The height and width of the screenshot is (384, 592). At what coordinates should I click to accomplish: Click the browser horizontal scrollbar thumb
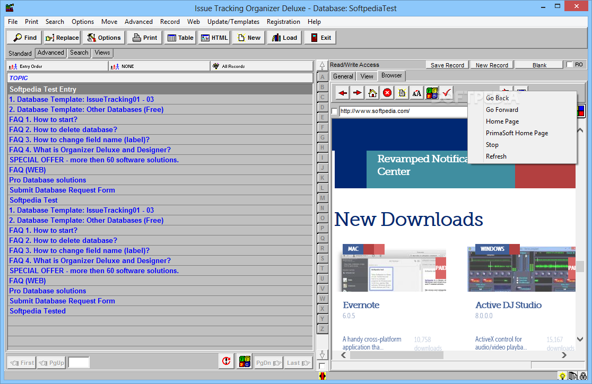(x=397, y=355)
